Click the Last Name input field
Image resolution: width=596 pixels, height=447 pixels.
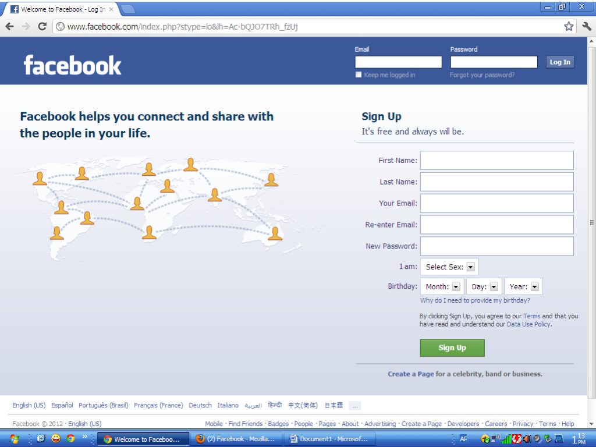point(497,182)
